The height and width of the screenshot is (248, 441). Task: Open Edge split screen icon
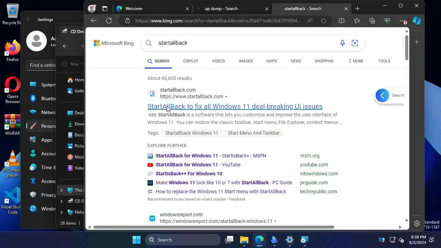point(341,21)
